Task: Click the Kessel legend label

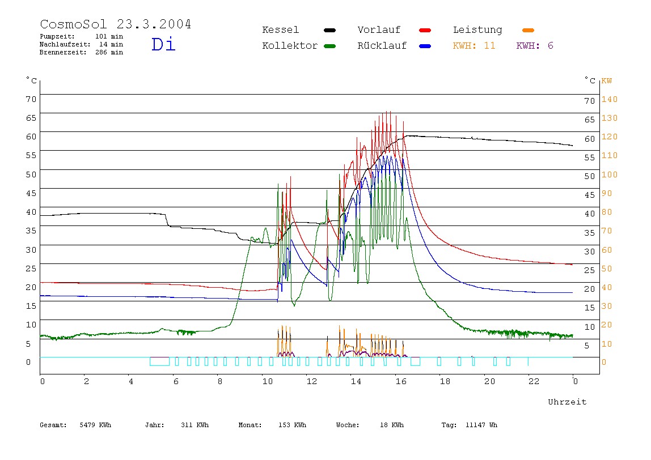Action: [280, 30]
